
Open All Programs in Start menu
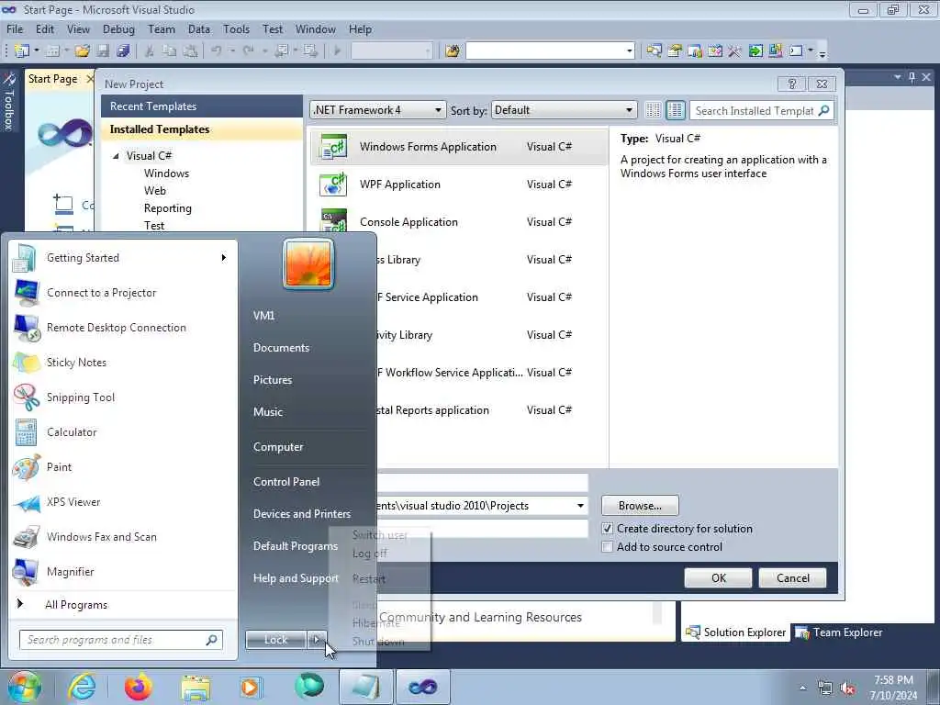click(x=76, y=605)
